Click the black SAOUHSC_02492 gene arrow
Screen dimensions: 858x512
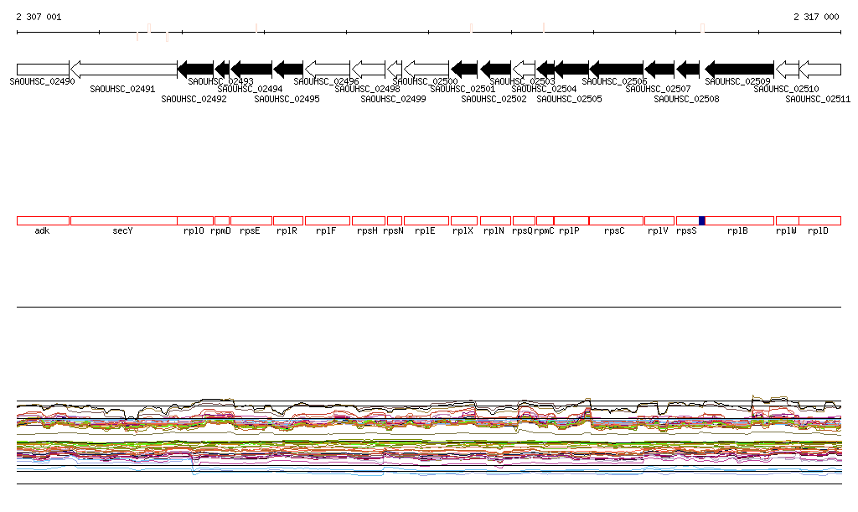[x=196, y=70]
